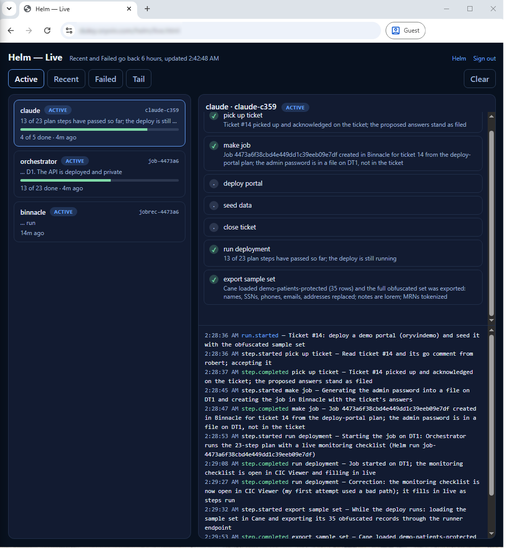The image size is (507, 548).
Task: Click the steps list scroll-down arrow
Action: tap(491, 320)
